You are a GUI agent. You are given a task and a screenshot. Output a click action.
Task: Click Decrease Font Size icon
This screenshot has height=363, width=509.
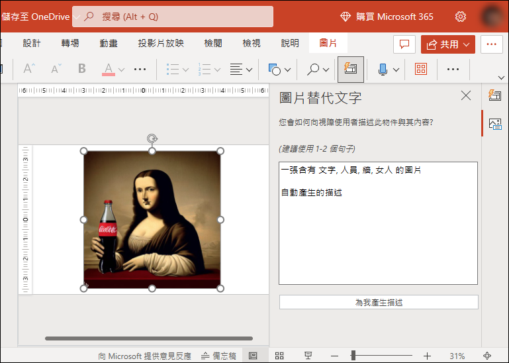click(56, 69)
